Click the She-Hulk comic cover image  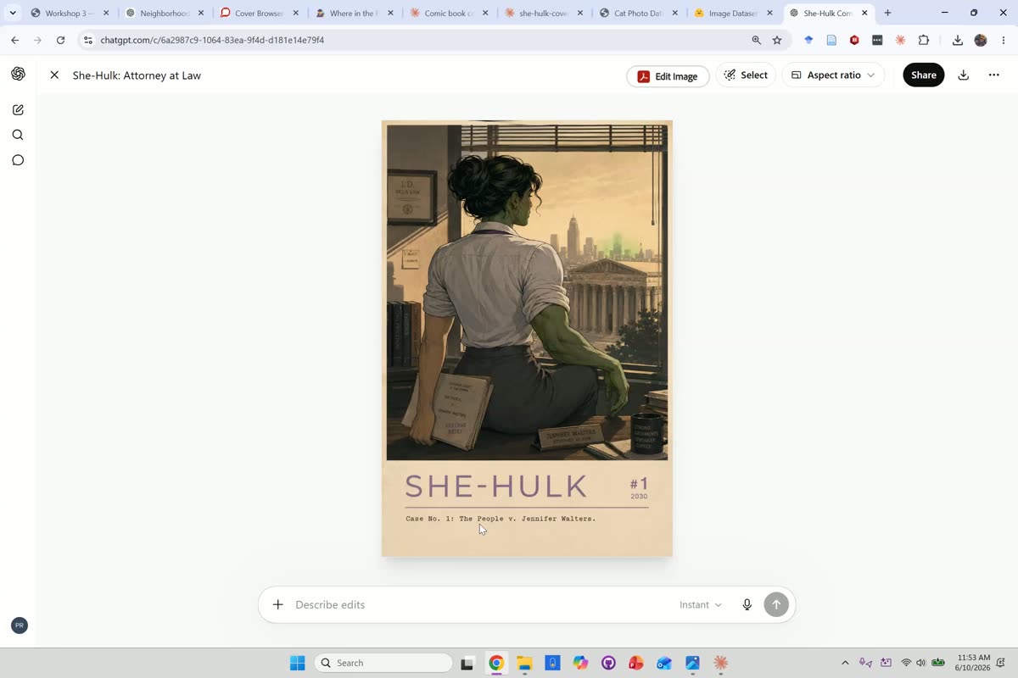(x=527, y=338)
